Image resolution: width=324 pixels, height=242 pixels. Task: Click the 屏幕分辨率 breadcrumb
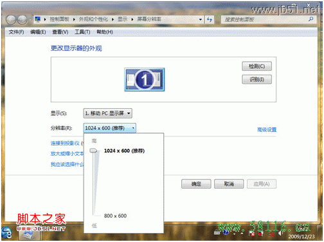coord(149,19)
